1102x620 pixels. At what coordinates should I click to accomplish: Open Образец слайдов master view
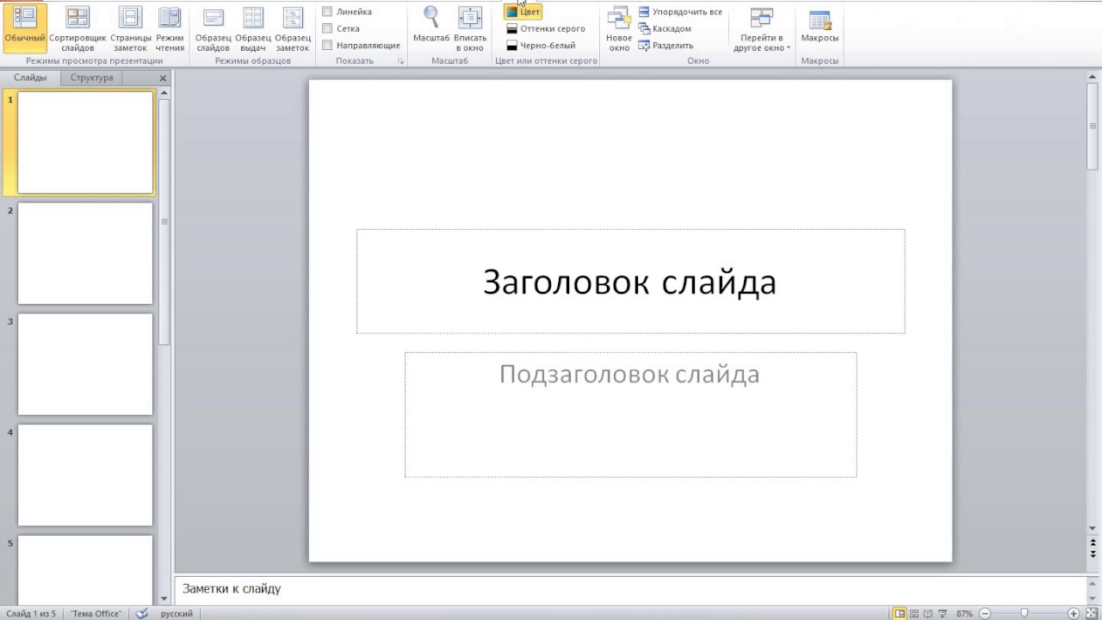pos(213,28)
